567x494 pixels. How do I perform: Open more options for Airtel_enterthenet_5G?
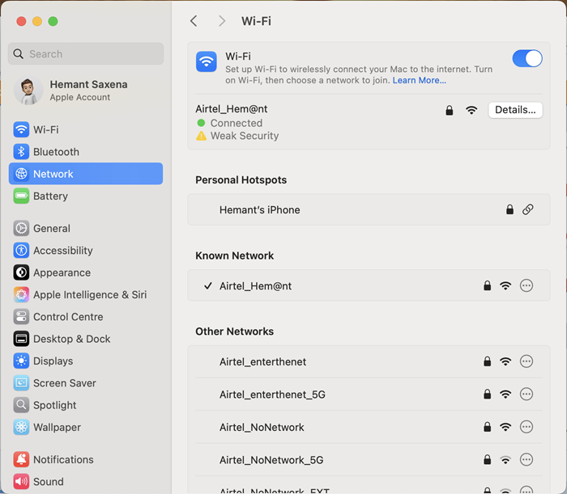click(x=526, y=394)
